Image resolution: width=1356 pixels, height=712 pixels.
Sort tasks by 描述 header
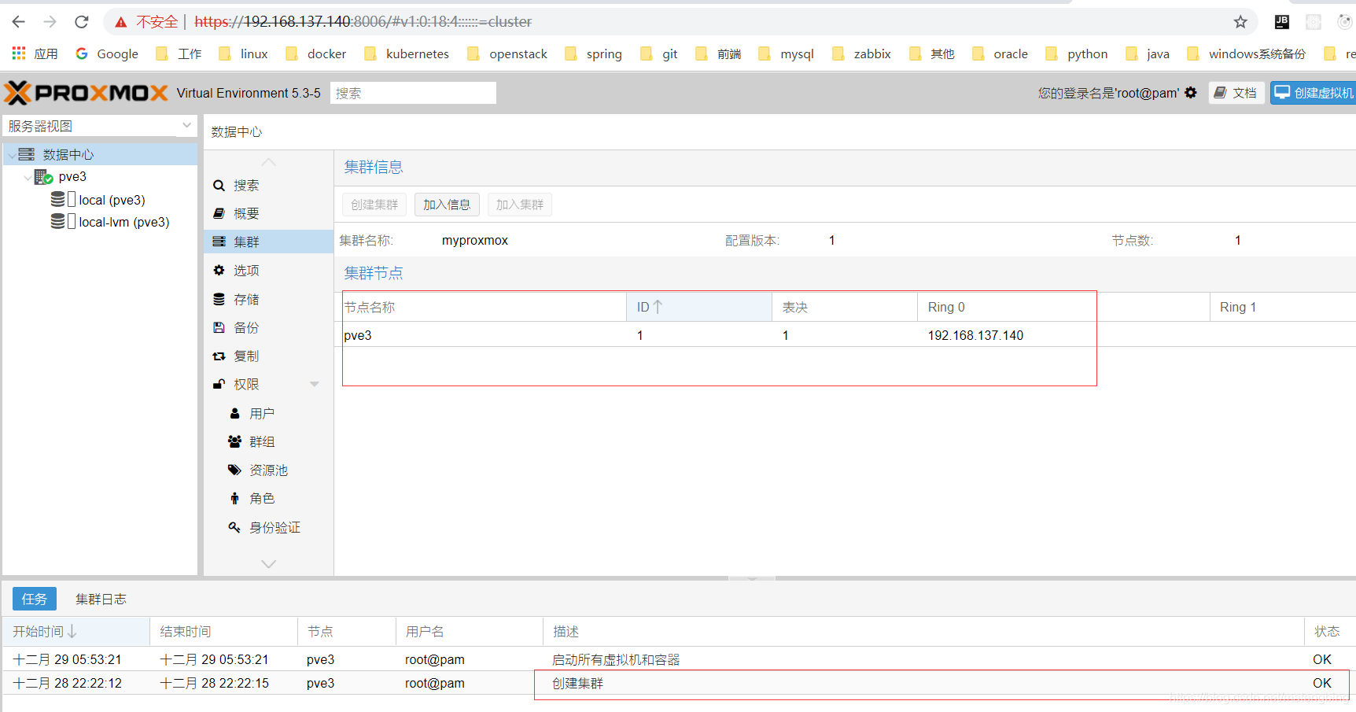coord(923,632)
